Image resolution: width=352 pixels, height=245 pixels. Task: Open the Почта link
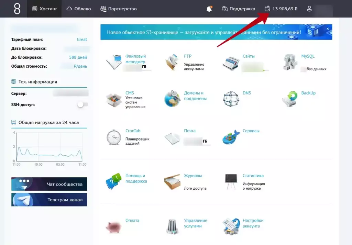(x=190, y=131)
